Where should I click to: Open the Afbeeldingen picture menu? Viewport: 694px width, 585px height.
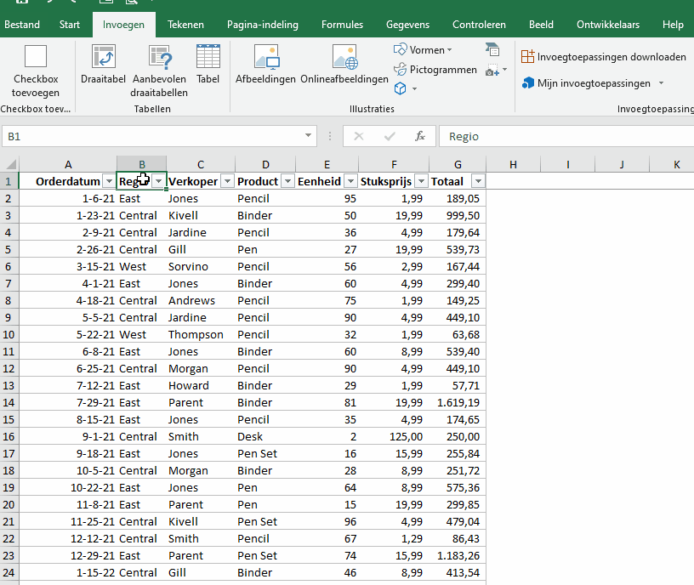pyautogui.click(x=265, y=65)
